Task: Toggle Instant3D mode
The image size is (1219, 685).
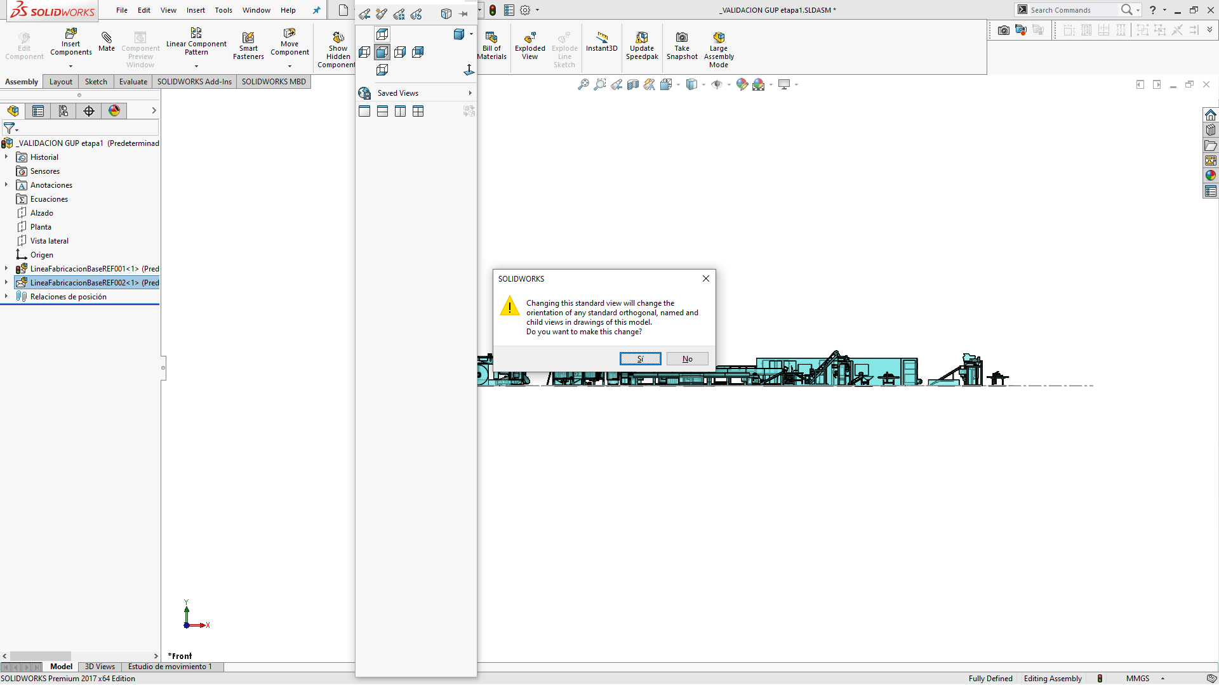Action: coord(601,41)
